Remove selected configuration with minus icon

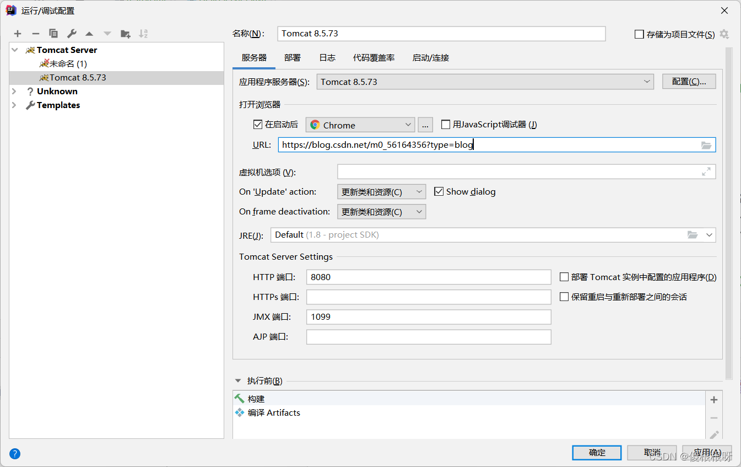tap(36, 34)
